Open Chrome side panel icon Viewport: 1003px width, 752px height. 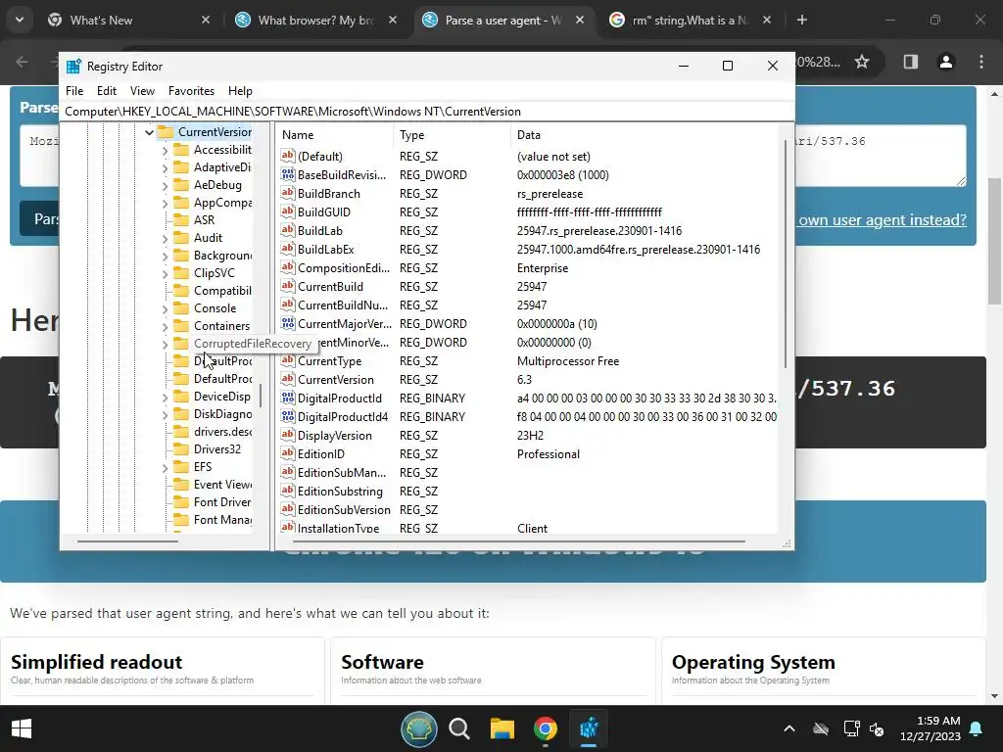tap(910, 62)
